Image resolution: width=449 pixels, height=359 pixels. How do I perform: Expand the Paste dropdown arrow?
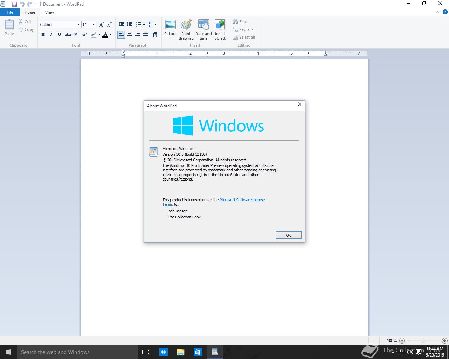coord(9,38)
